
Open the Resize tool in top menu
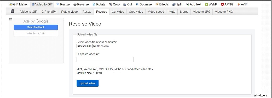tap(63, 4)
